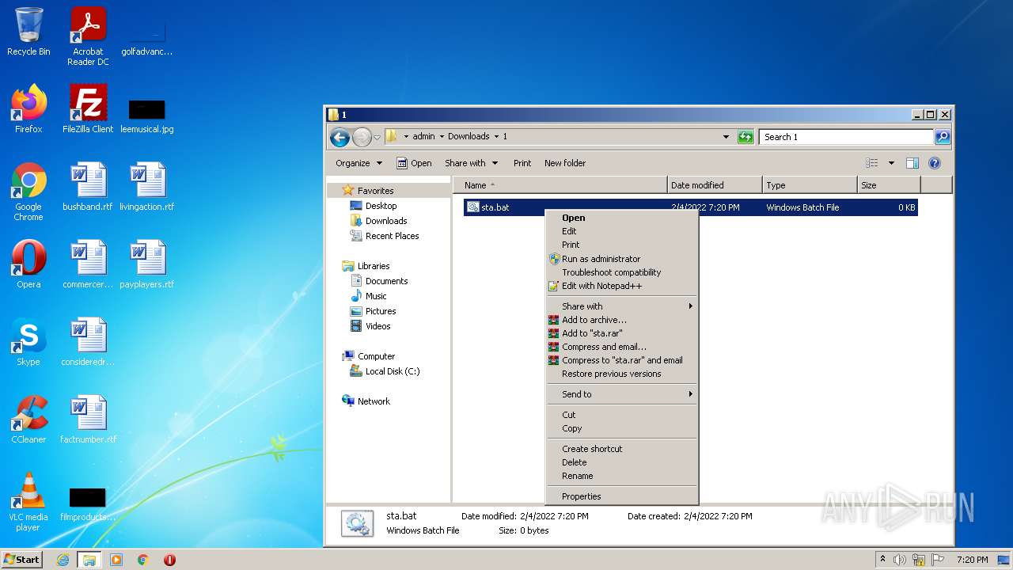Click Windows Media Player taskbar icon
Viewport: 1013px width, 570px height.
coord(116,560)
